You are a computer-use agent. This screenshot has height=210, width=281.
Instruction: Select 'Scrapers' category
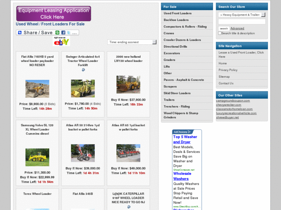187,86
